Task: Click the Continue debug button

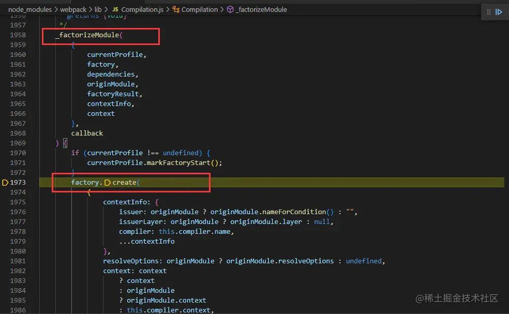Action: click(499, 12)
